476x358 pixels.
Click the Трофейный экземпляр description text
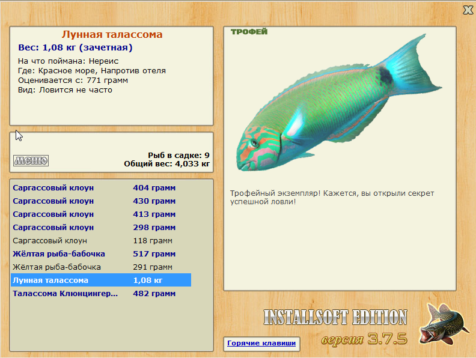tap(332, 197)
